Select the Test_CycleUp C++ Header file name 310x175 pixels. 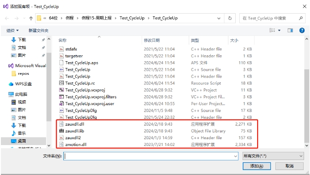77,76
